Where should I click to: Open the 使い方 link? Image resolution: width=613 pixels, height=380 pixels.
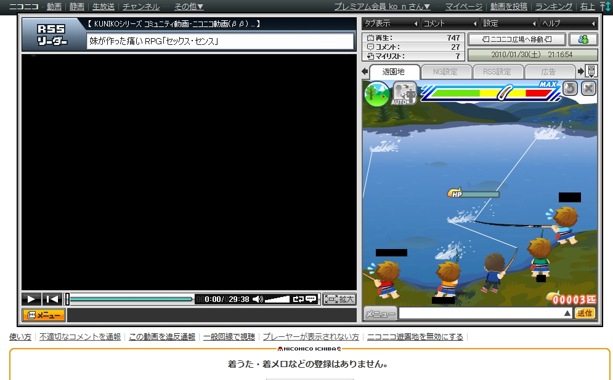[20, 337]
